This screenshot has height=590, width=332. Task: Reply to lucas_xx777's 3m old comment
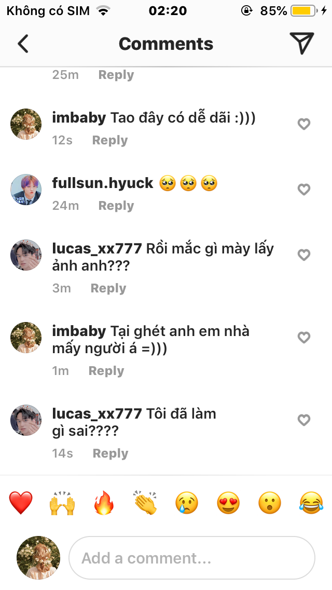click(x=108, y=288)
